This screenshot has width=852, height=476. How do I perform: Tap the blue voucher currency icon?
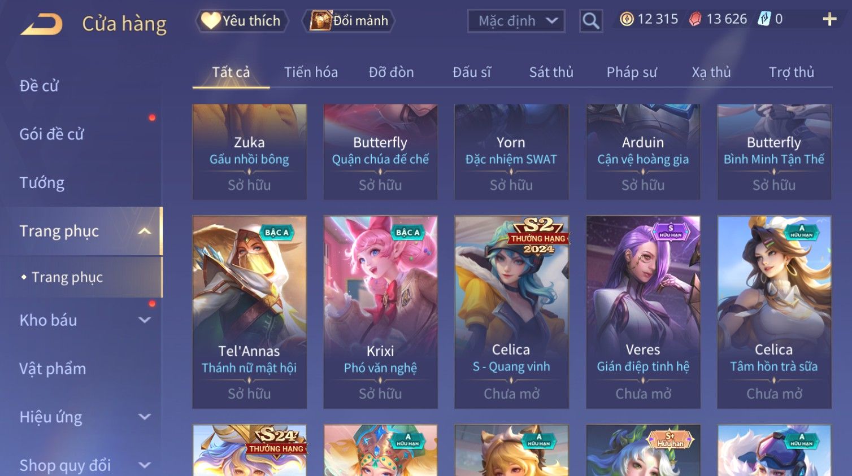(764, 19)
